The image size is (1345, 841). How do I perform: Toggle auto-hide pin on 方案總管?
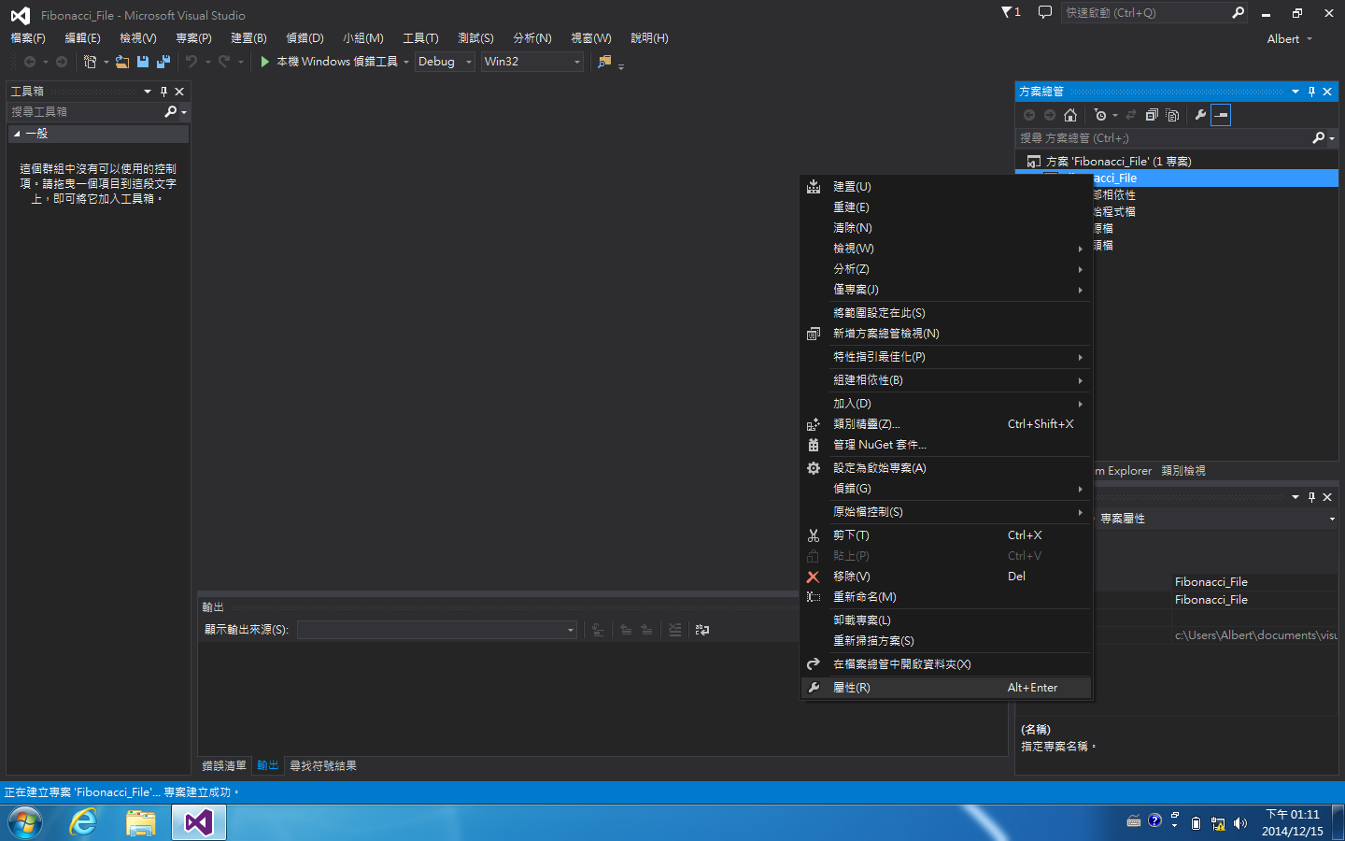click(x=1310, y=91)
